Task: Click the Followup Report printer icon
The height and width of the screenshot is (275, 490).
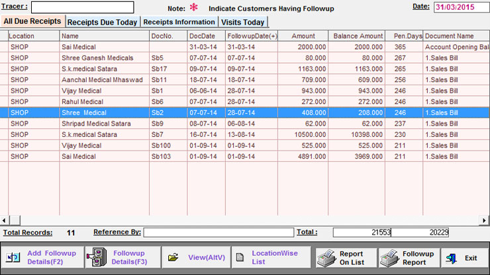Action: 391,257
